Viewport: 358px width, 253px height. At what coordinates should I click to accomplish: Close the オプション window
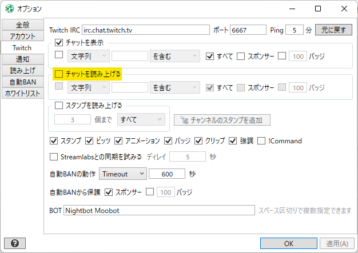[x=344, y=9]
